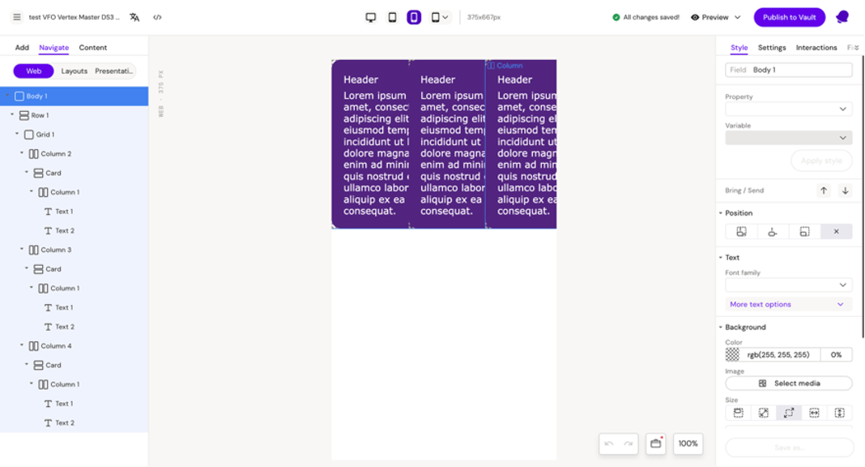Open the Font family dropdown
Screen dimensions: 865x467
[788, 285]
